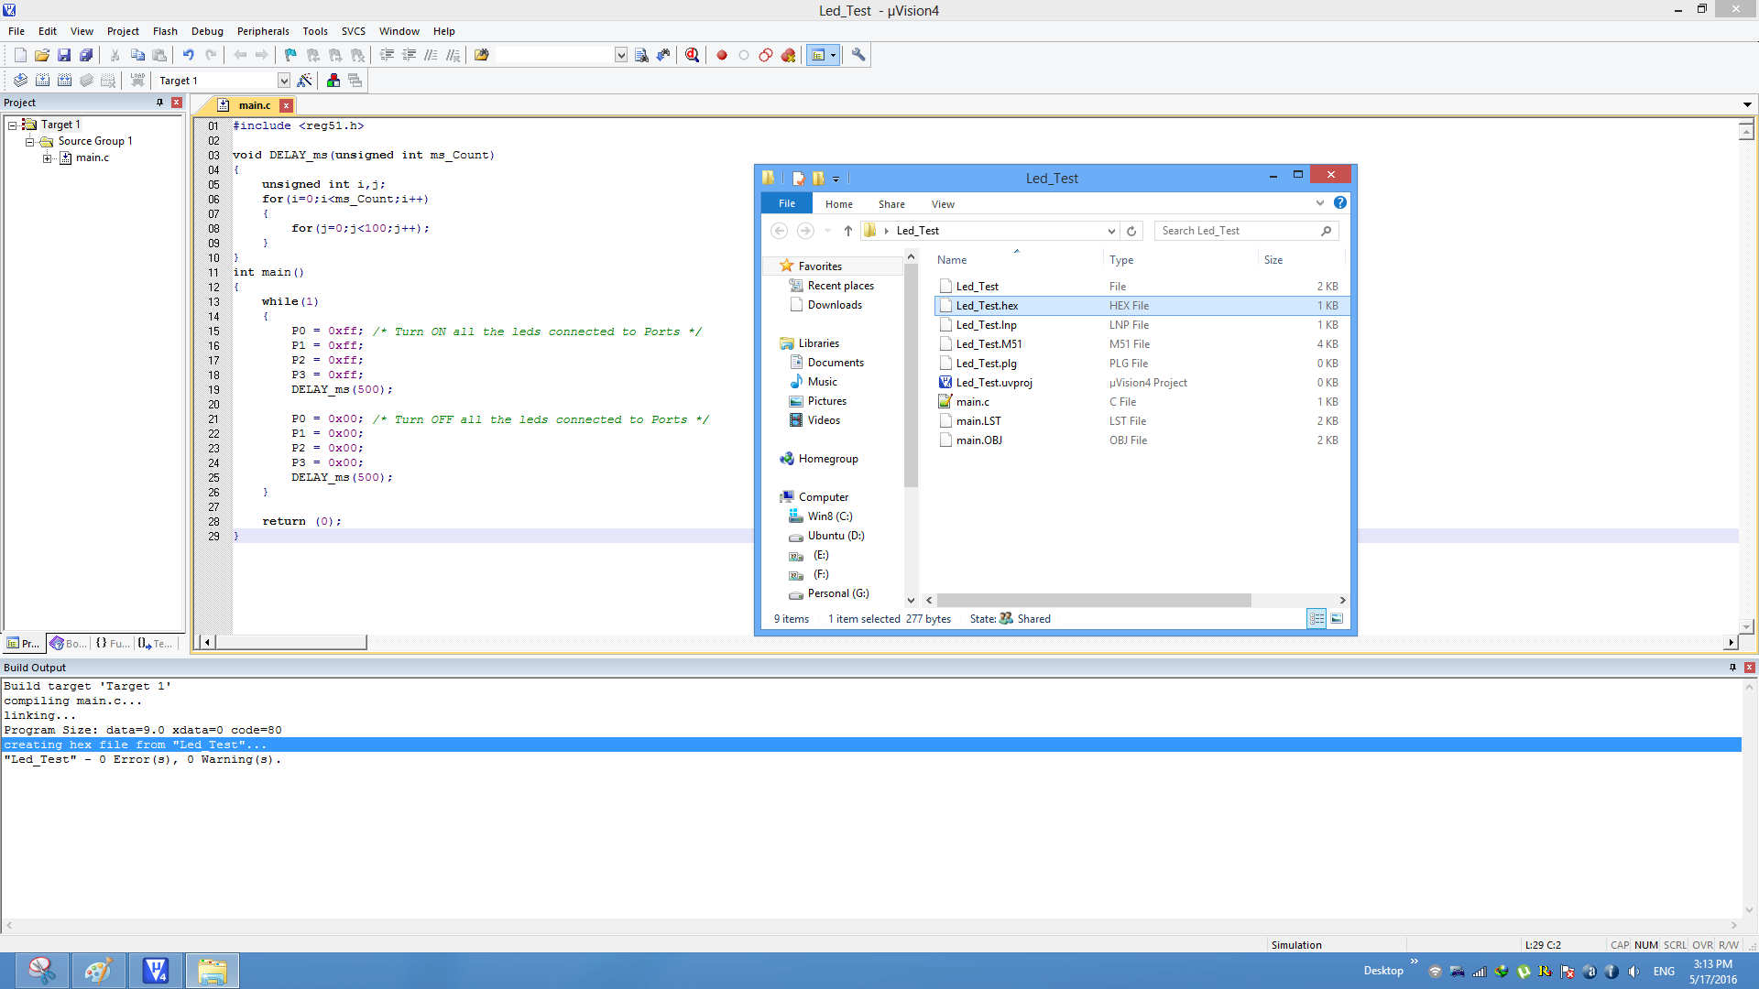Open the find text combo box dropdown arrow

pos(621,55)
